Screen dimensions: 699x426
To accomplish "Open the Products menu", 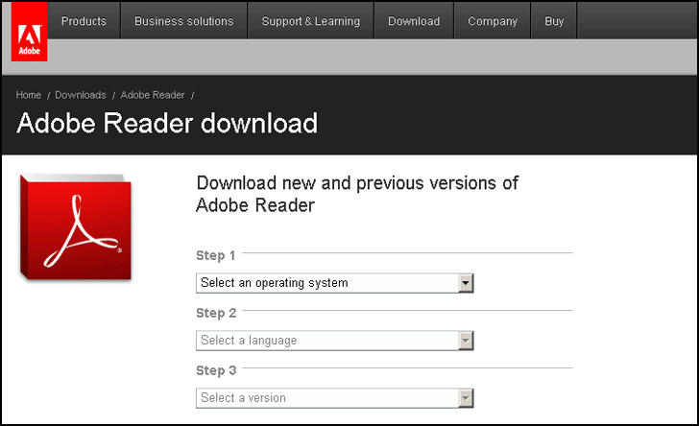I will [x=84, y=21].
